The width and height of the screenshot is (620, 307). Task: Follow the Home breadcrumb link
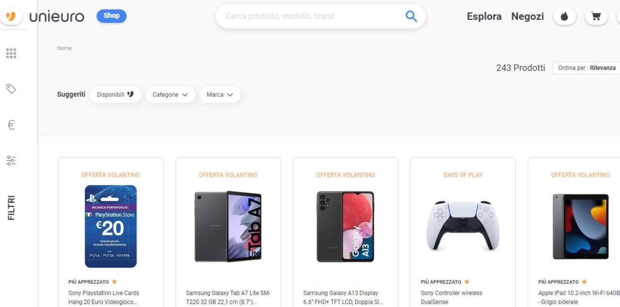64,48
